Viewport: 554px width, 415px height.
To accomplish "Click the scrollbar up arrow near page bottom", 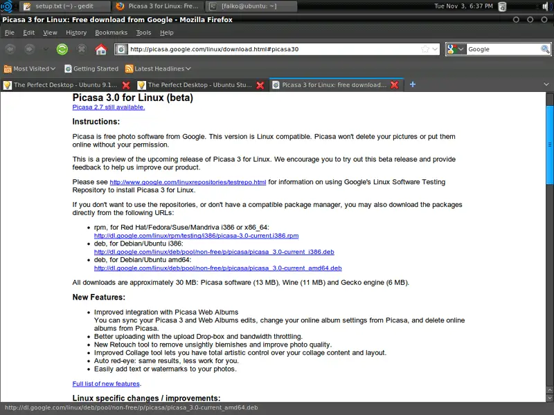I will coord(550,390).
